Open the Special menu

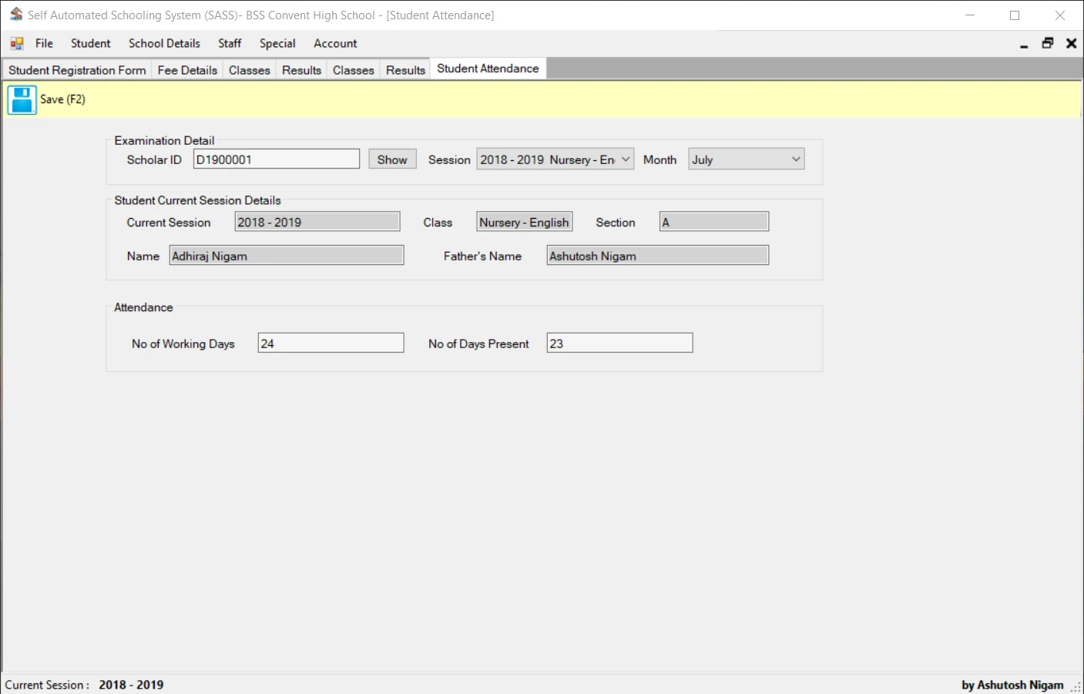pyautogui.click(x=277, y=43)
